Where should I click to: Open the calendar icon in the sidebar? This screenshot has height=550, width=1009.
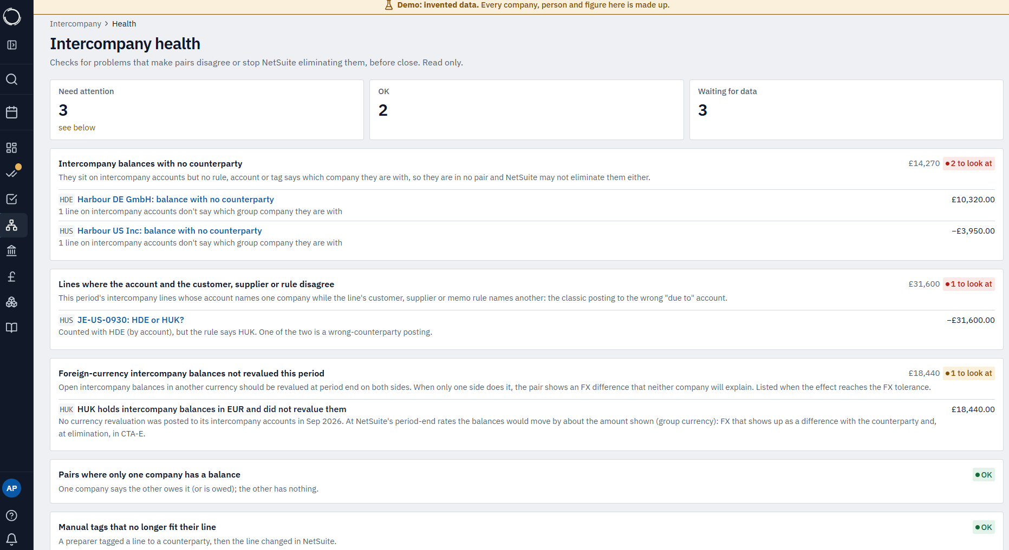click(x=12, y=112)
